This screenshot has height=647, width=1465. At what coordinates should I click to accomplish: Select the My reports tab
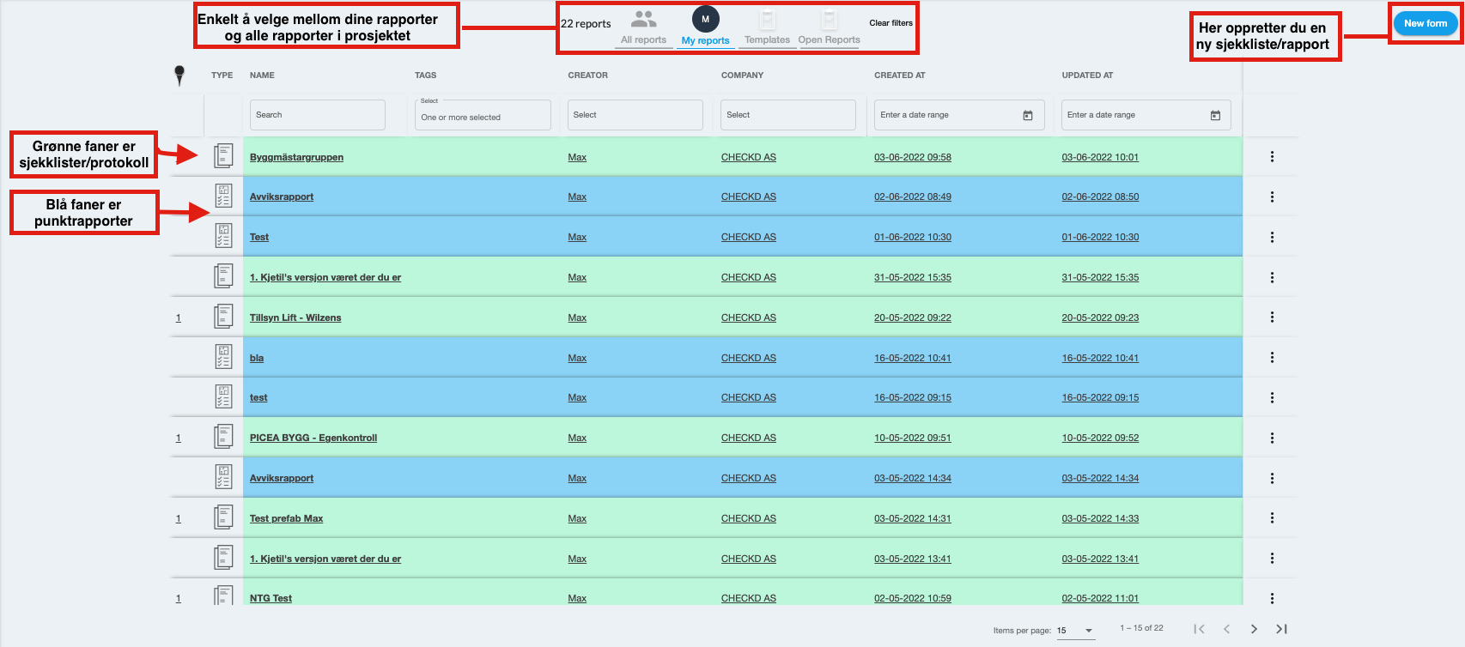click(705, 28)
